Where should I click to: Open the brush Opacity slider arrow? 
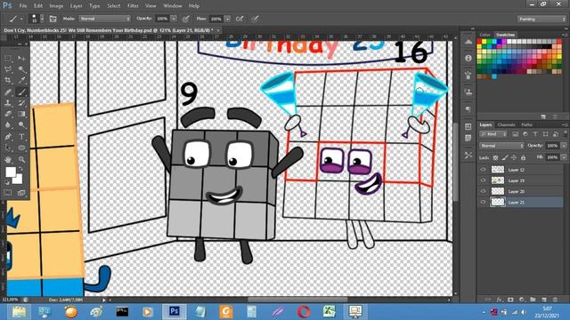[174, 19]
